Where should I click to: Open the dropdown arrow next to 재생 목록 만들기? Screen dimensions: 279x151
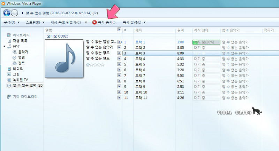click(86, 22)
